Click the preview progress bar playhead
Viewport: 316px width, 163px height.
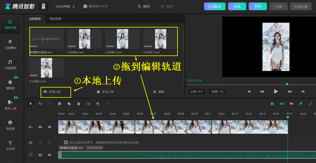pos(287,84)
